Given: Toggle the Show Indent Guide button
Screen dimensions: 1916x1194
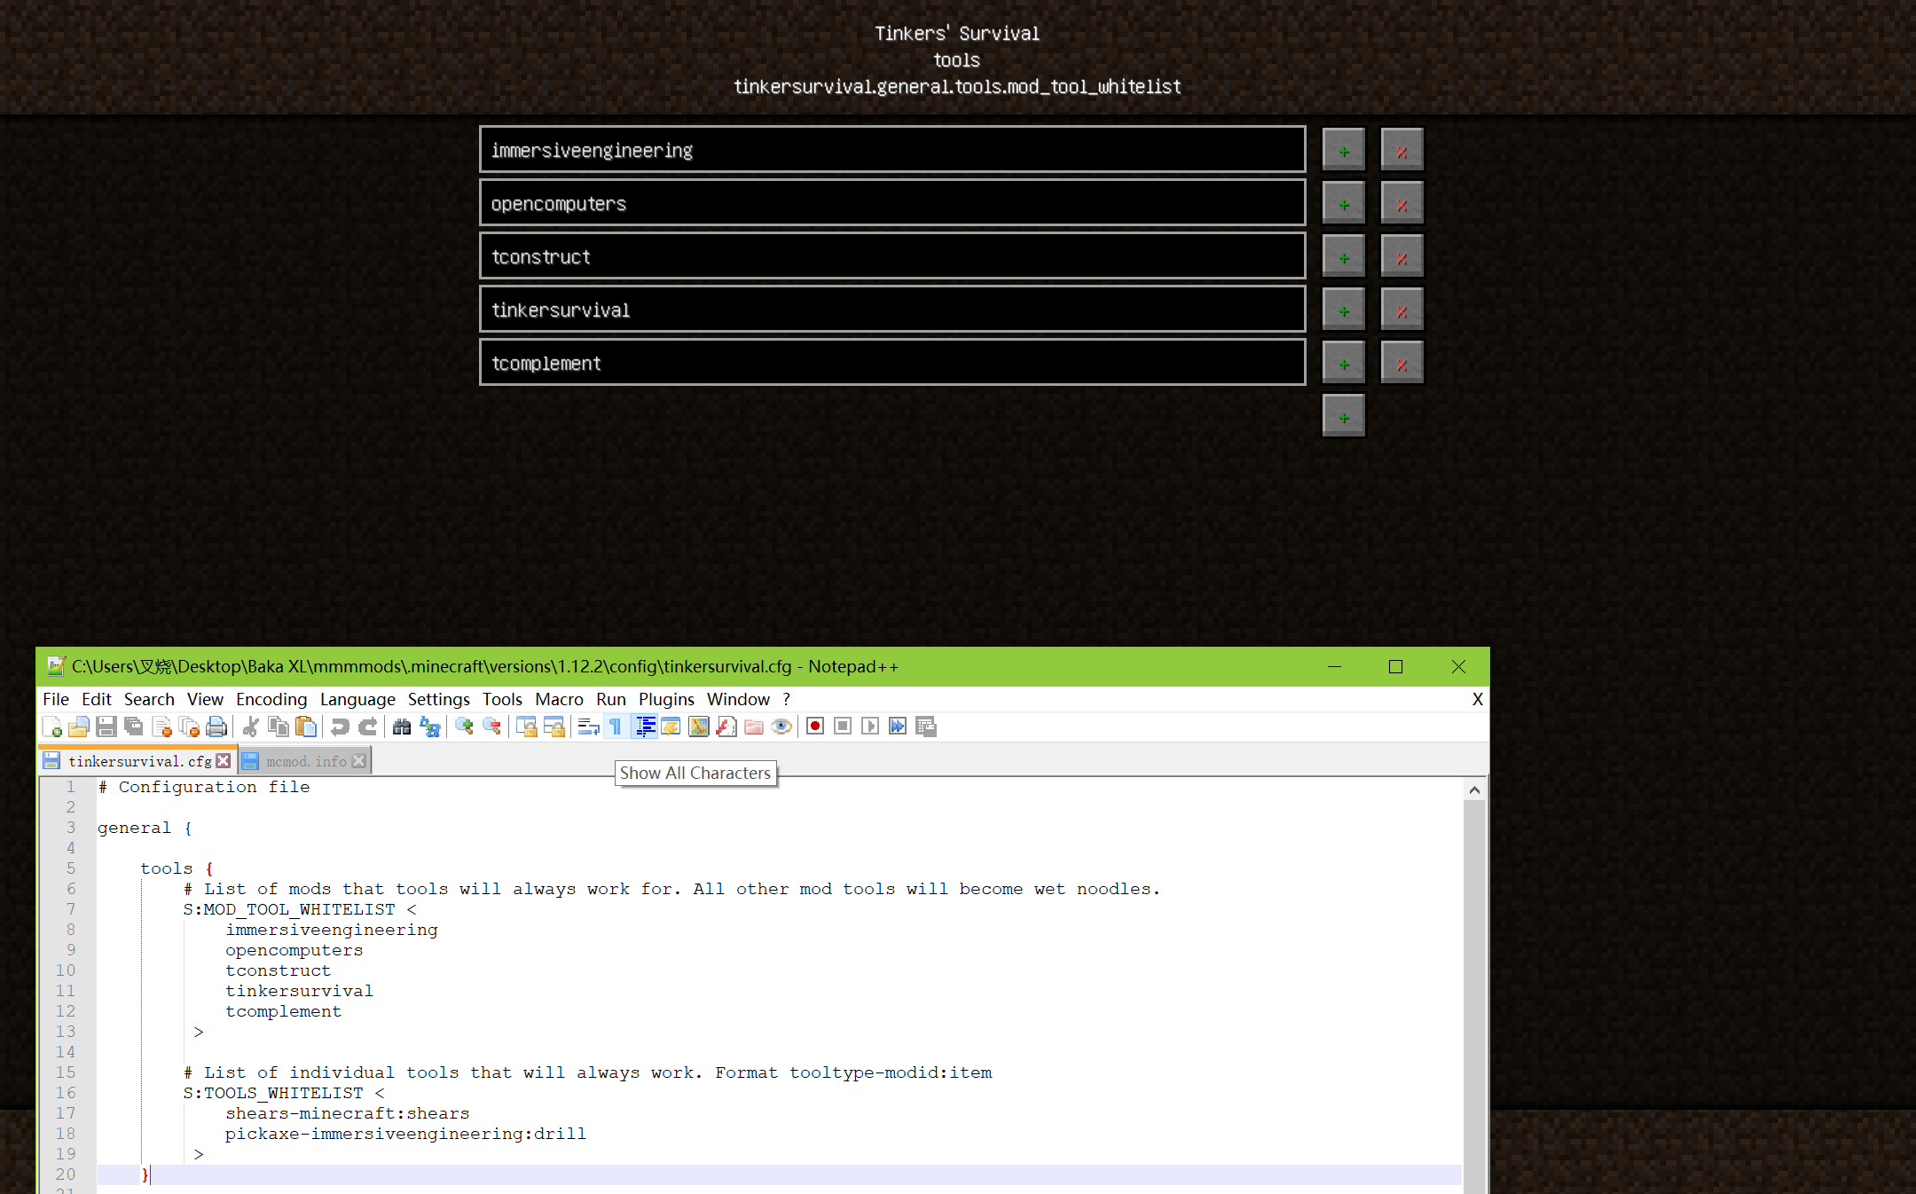Looking at the screenshot, I should [645, 727].
